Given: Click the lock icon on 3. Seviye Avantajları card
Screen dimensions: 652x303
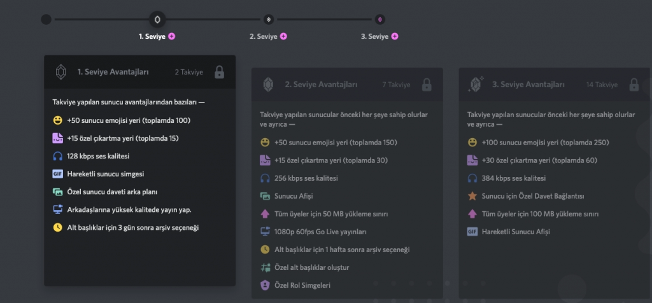Looking at the screenshot, I should tap(634, 85).
